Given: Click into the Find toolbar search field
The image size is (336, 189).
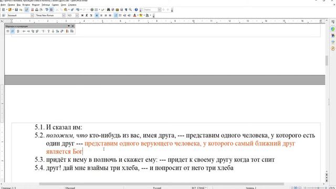Looking at the screenshot, I should point(151,9).
